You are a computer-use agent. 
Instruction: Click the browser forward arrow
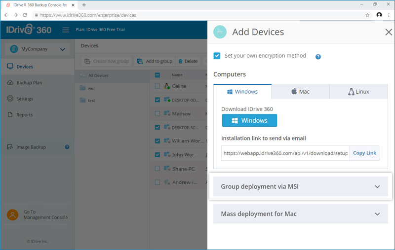tap(16, 15)
